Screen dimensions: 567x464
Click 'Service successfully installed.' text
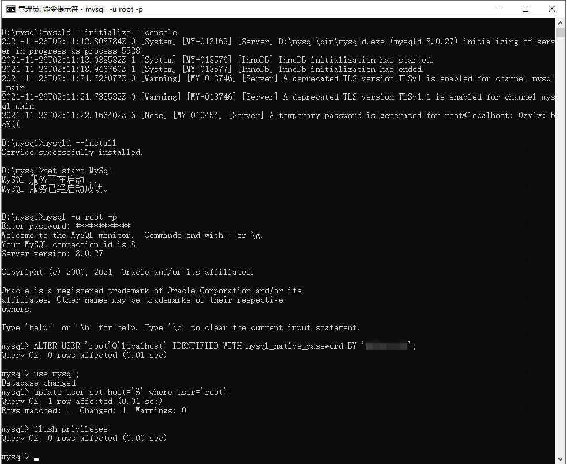(x=72, y=153)
